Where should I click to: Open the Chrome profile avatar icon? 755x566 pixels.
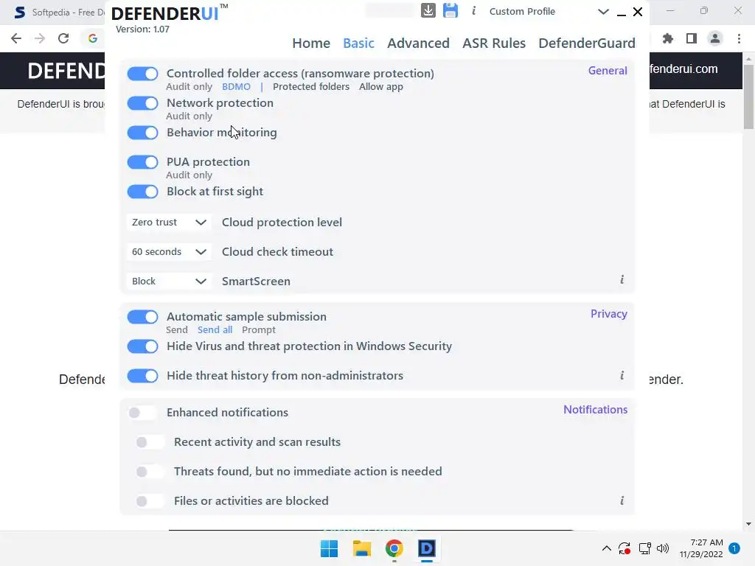[x=715, y=38]
